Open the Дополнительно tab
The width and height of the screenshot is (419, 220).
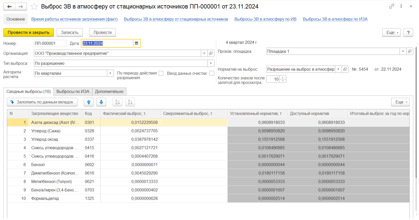pyautogui.click(x=109, y=91)
